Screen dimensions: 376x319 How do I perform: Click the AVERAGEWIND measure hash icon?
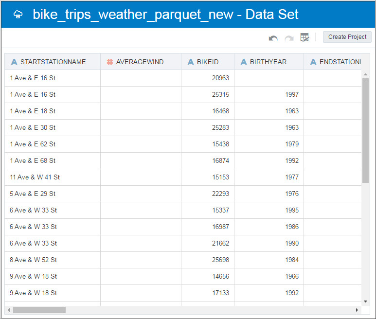click(110, 62)
